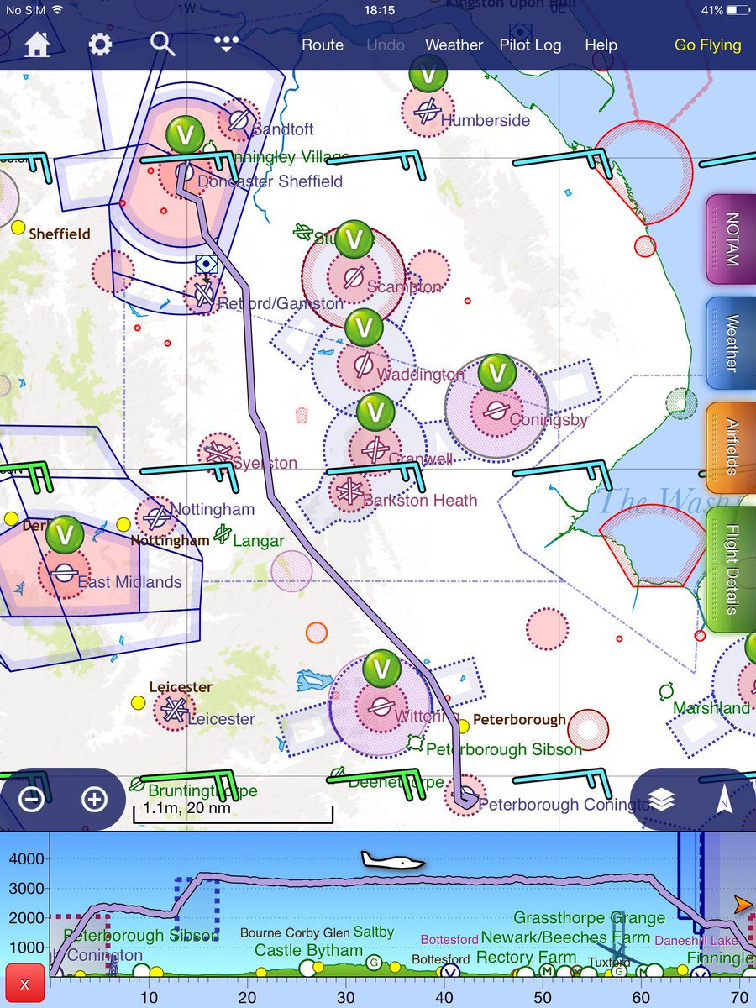Tap the Nottingham airfield symbol
Image resolution: width=756 pixels, height=1008 pixels.
click(156, 517)
